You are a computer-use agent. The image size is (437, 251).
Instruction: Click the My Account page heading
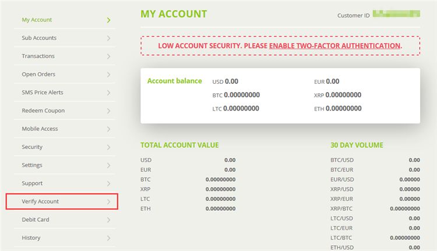(174, 14)
